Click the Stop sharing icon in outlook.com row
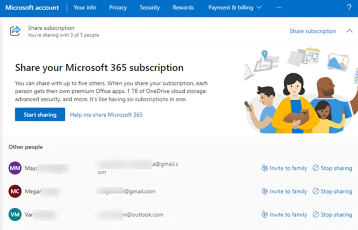 tap(315, 214)
